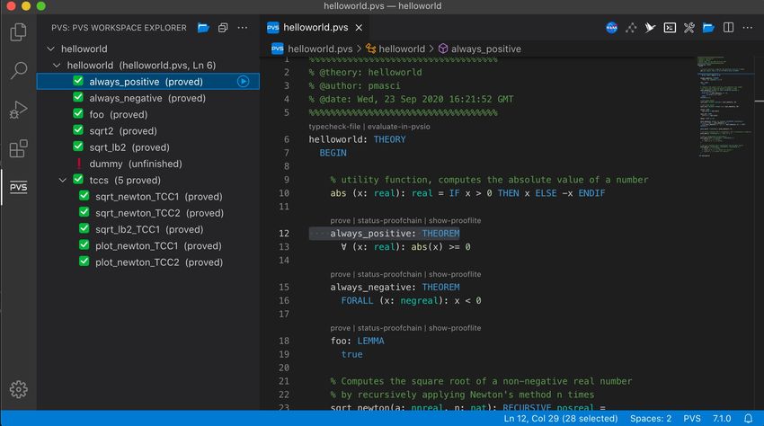Select the helloworld.pvs editor tab

pos(315,28)
